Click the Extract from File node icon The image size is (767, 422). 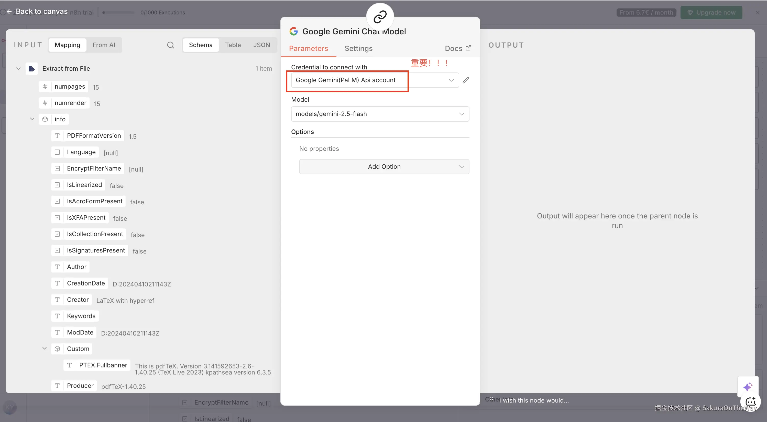click(x=31, y=69)
